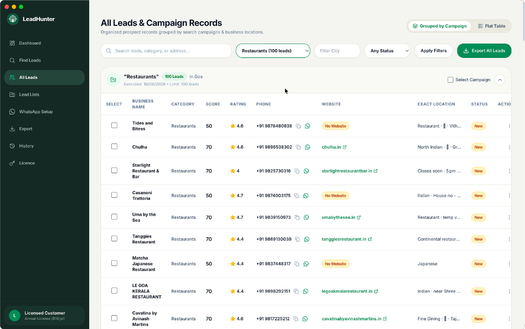The image size is (525, 329).
Task: Open WhatsApp for Chulha lead
Action: [x=308, y=147]
